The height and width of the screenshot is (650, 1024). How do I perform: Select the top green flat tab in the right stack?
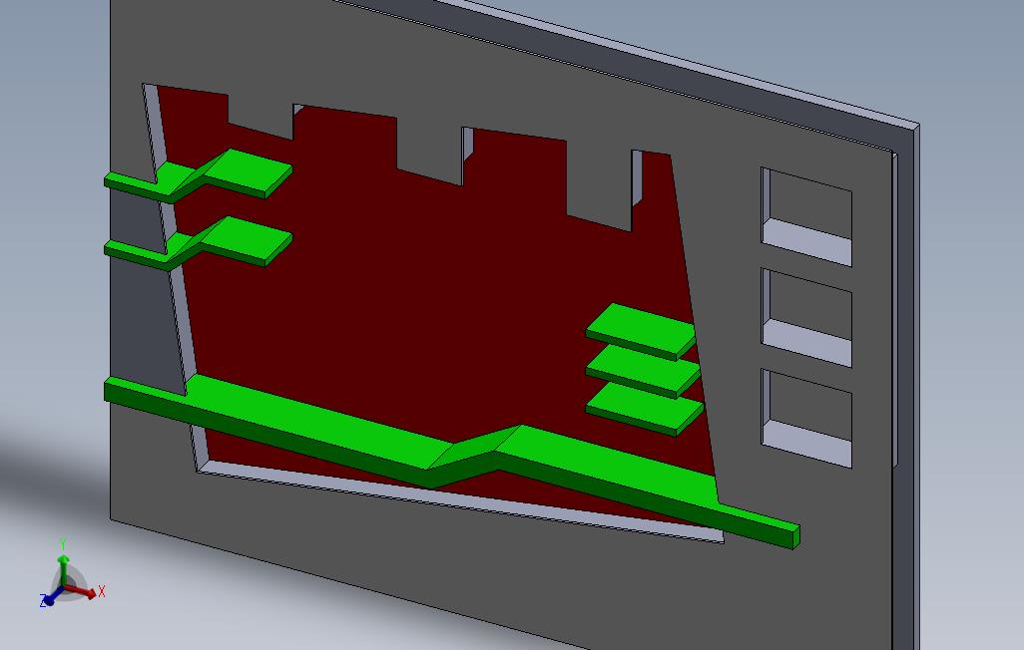click(x=641, y=332)
